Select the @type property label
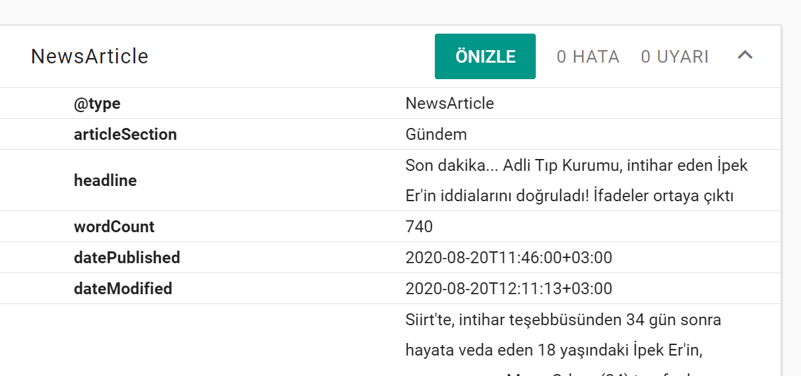The height and width of the screenshot is (376, 801). (97, 104)
